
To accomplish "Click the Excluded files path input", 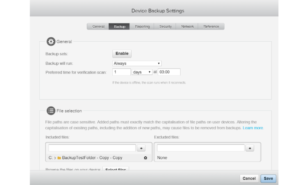I will point(201,148).
